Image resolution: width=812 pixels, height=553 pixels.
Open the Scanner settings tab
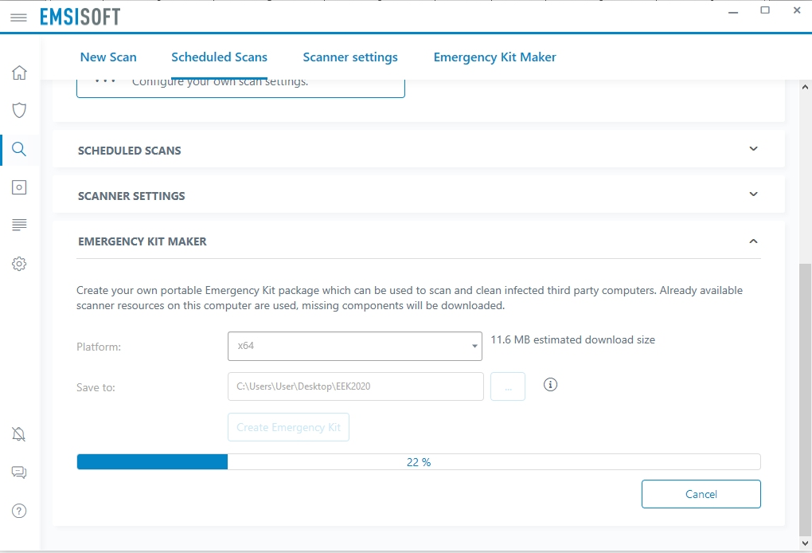click(350, 57)
